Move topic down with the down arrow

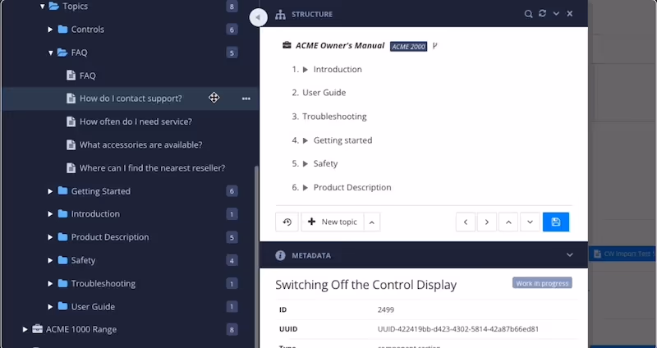pos(530,222)
